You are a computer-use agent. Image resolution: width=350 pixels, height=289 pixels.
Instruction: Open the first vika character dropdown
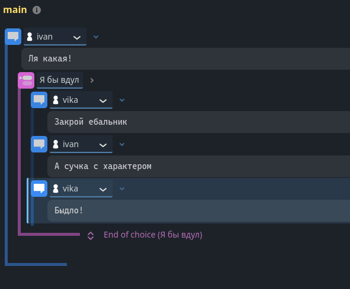[x=81, y=100]
